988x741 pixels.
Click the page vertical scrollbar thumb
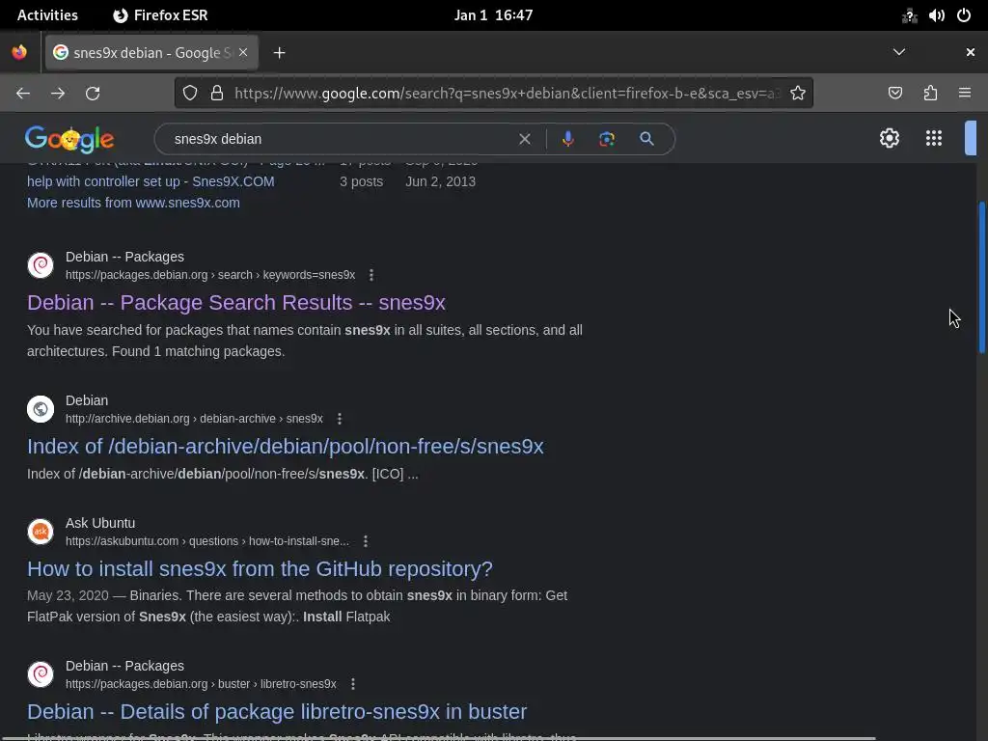point(981,277)
